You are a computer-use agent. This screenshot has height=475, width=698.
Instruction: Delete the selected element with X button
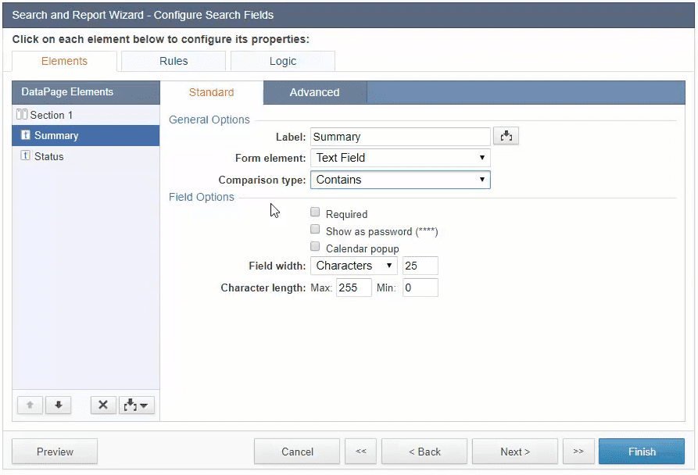103,405
